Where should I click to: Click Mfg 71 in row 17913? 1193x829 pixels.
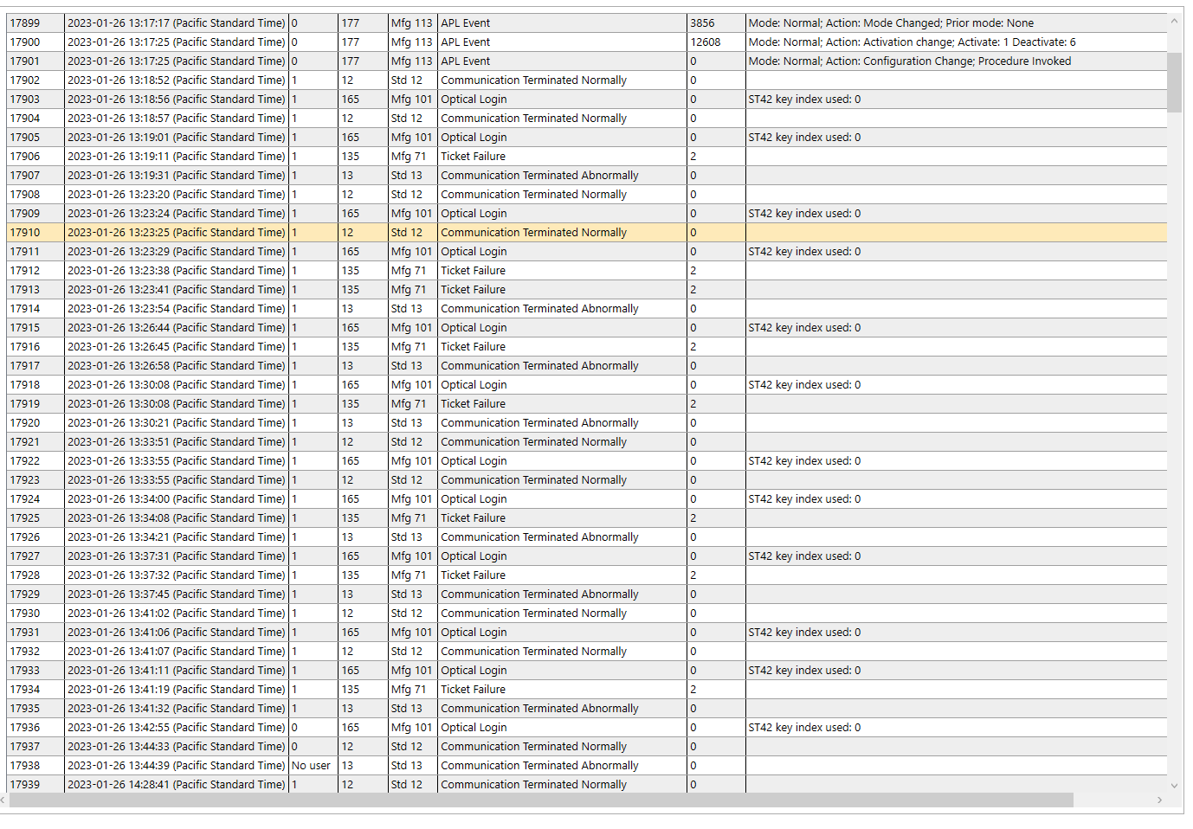[409, 290]
